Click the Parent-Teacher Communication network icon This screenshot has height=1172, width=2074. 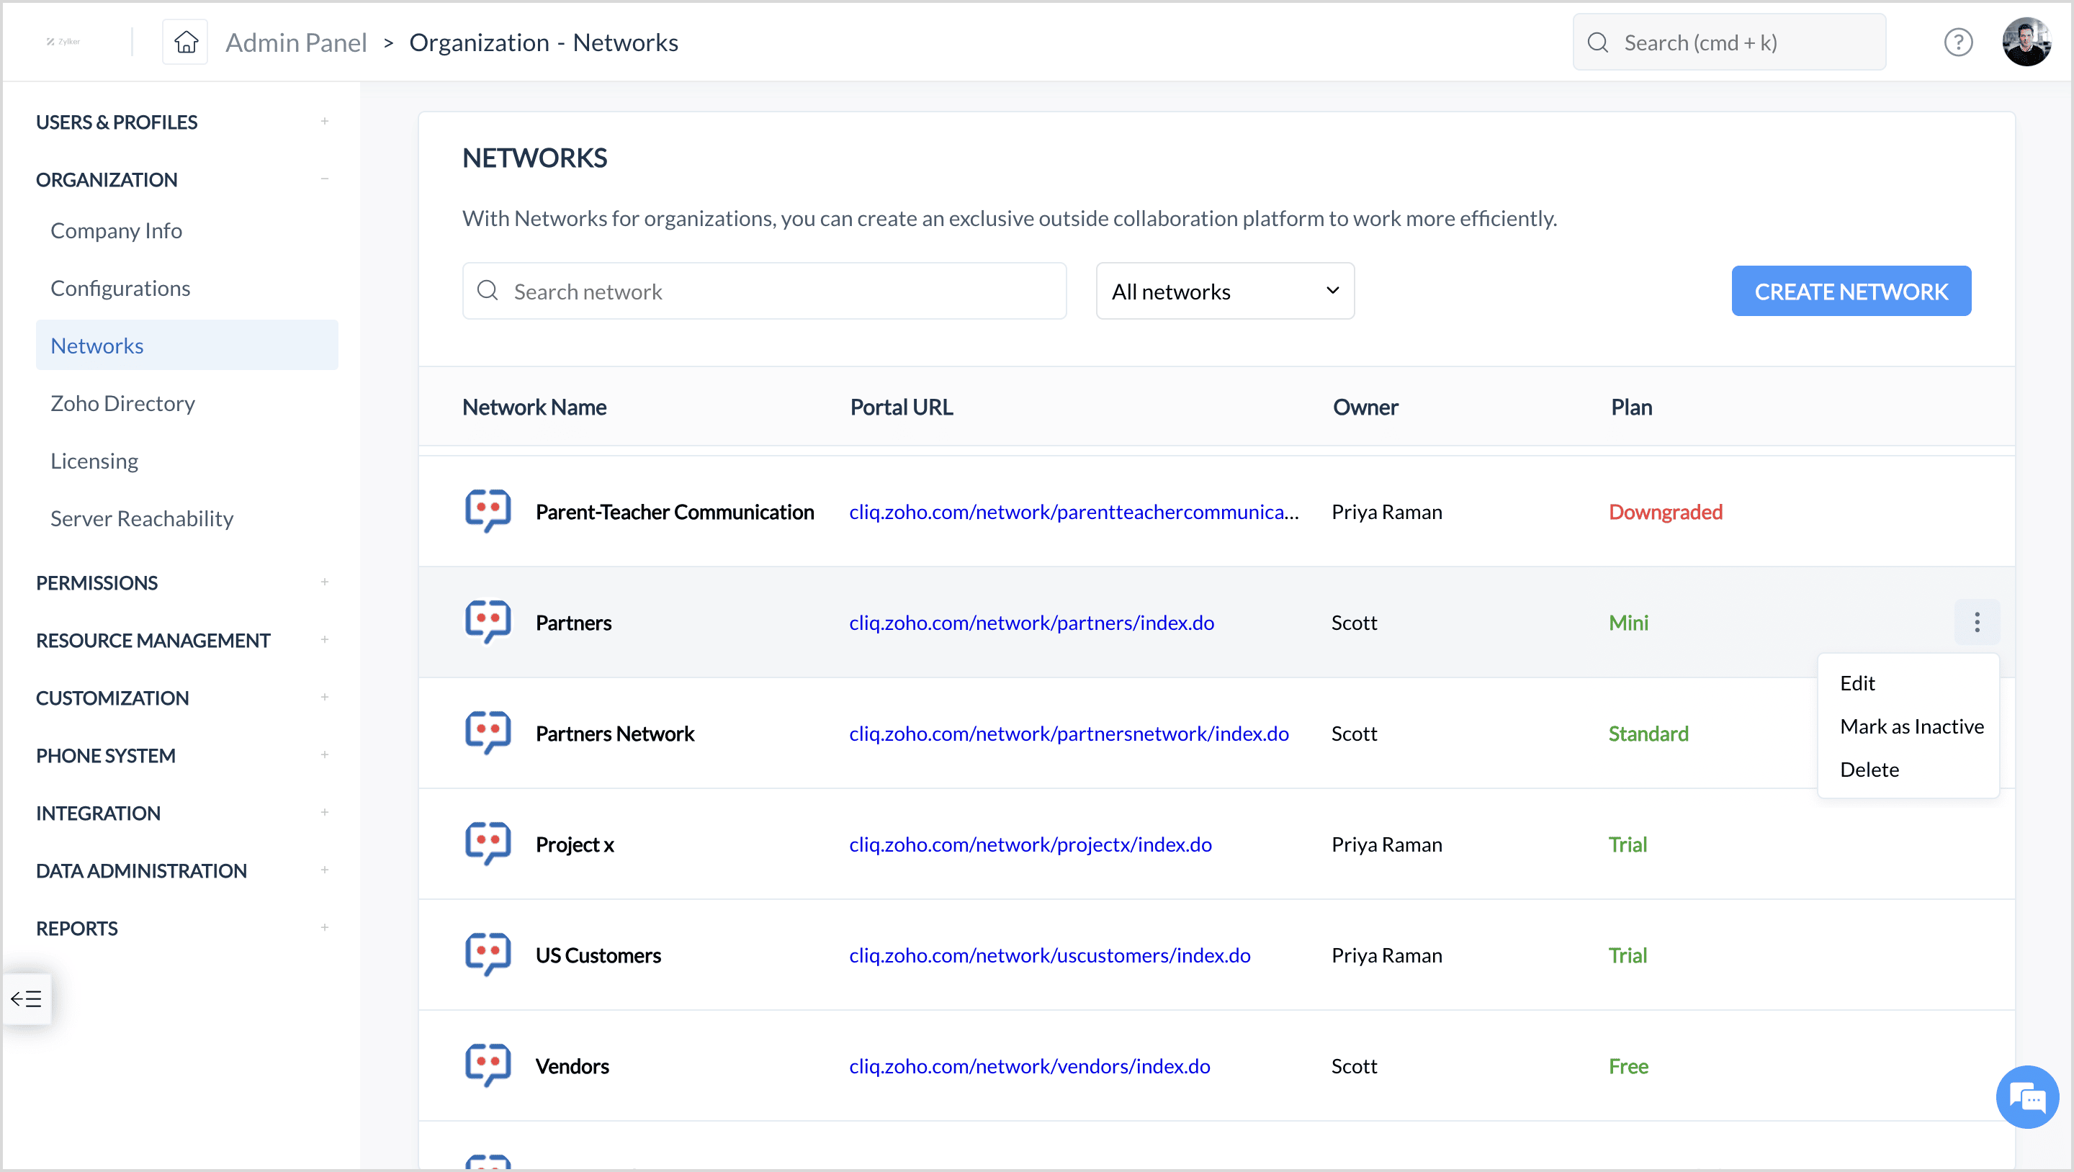pyautogui.click(x=488, y=512)
